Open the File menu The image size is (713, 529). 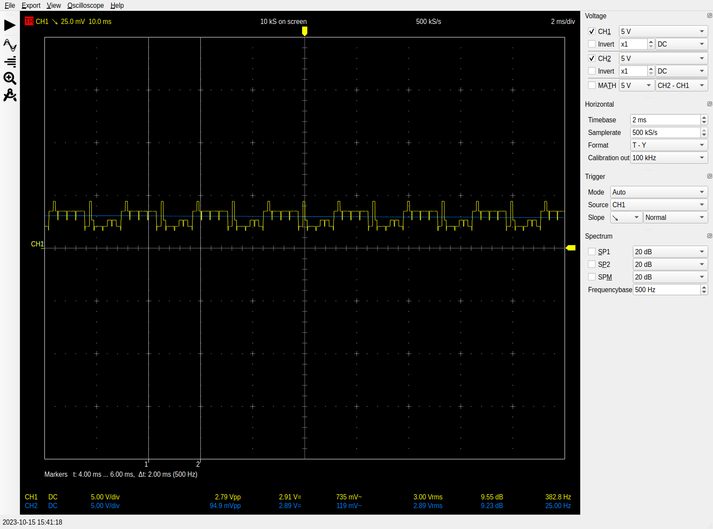(x=10, y=5)
